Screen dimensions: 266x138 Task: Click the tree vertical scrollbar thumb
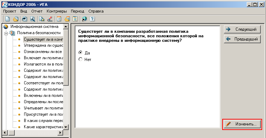66,57
